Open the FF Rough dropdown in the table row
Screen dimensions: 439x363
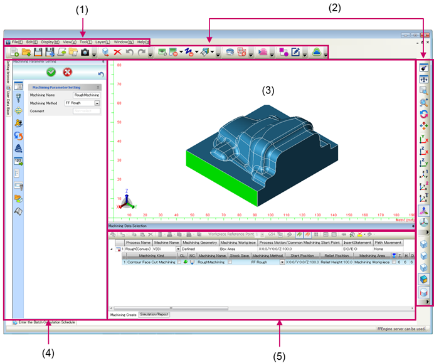point(282,262)
